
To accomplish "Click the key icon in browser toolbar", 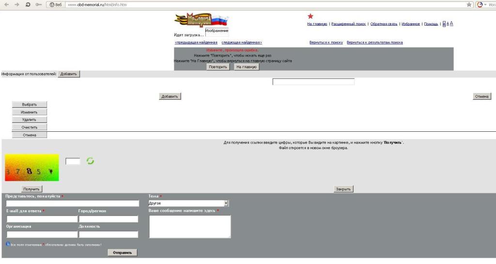I will tap(39, 5).
